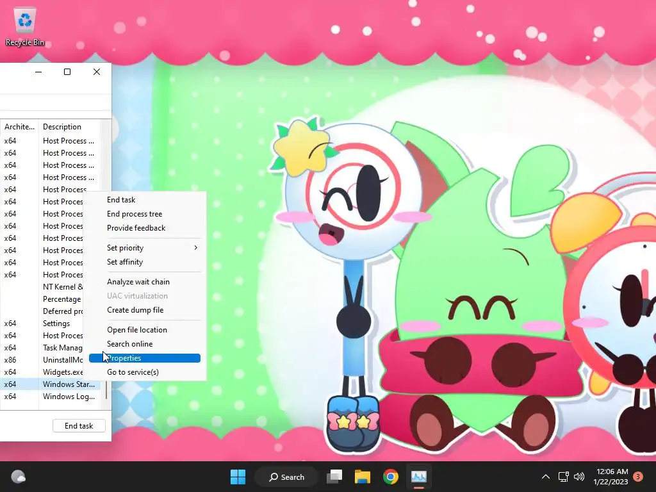
Task: Open notification count badge
Action: [x=638, y=477]
